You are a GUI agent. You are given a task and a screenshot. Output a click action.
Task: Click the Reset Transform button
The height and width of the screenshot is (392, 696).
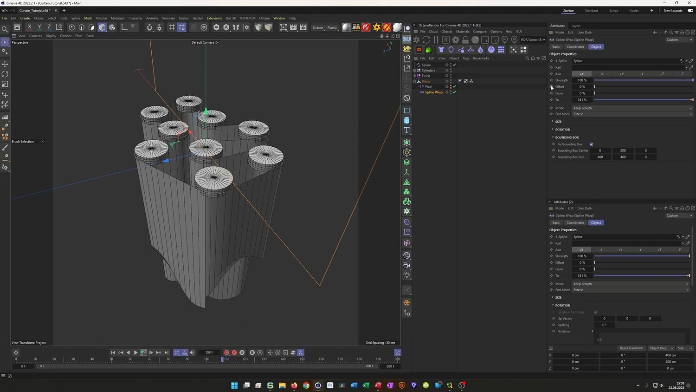click(x=631, y=348)
